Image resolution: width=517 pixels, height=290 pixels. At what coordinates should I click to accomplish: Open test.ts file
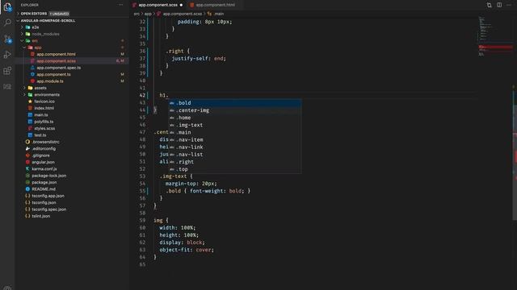click(x=40, y=135)
